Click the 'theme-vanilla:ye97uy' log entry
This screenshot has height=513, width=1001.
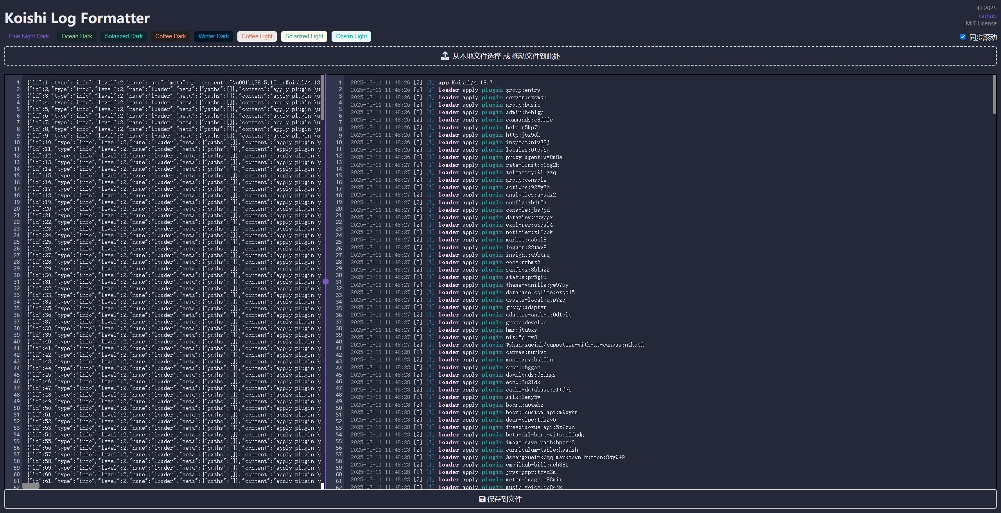459,285
